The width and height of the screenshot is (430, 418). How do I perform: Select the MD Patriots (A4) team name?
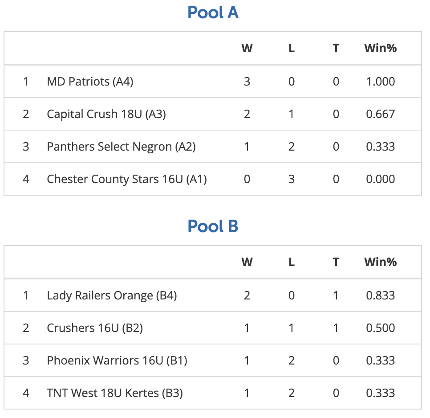90,82
